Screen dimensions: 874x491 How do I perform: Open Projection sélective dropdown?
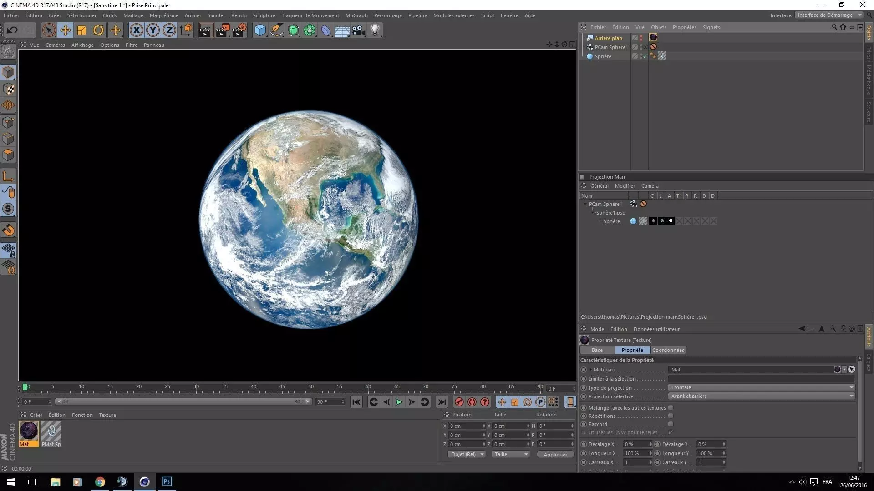coord(762,396)
